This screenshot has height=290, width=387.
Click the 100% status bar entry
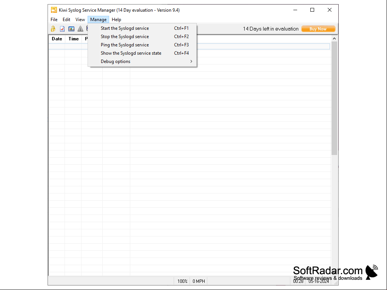182,281
